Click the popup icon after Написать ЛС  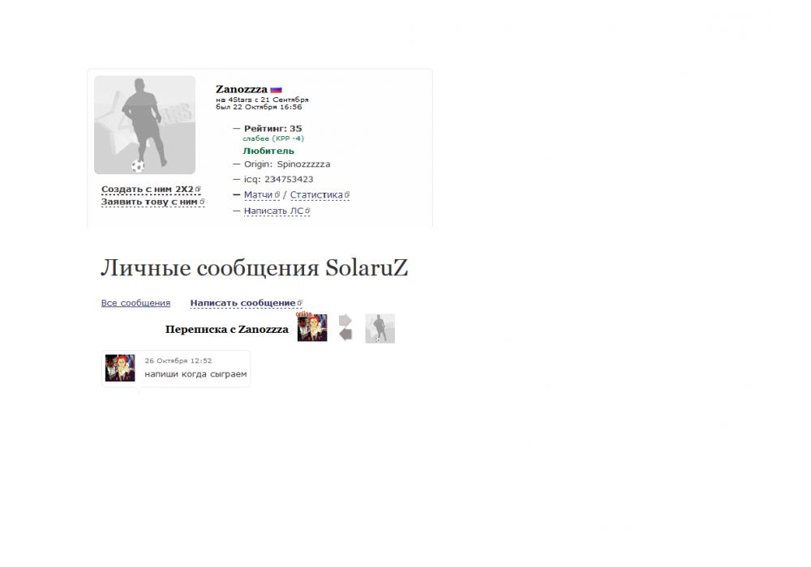[307, 211]
